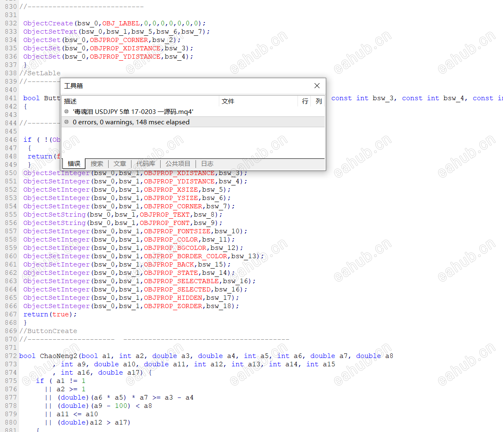Click the 列 column header
Viewport: 503px width, 432px height.
(x=318, y=101)
